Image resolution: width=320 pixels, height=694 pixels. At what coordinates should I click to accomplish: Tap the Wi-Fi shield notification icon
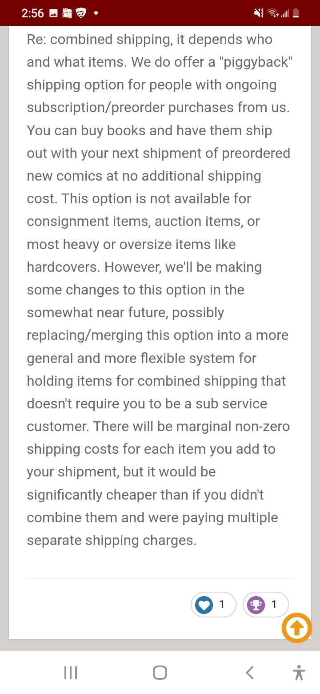coord(81,13)
